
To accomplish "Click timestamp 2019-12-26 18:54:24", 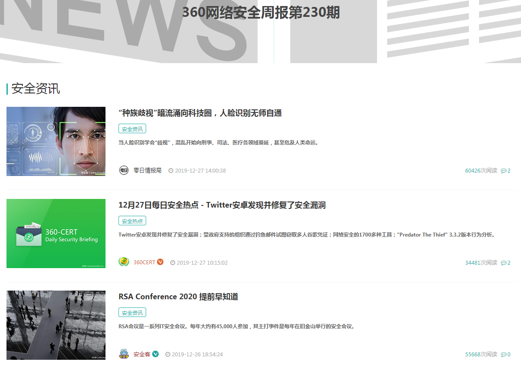I will pyautogui.click(x=197, y=354).
